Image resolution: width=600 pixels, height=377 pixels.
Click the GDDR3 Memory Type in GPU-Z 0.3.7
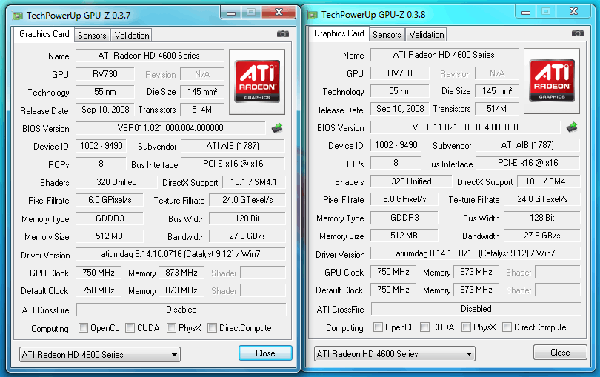tap(110, 218)
